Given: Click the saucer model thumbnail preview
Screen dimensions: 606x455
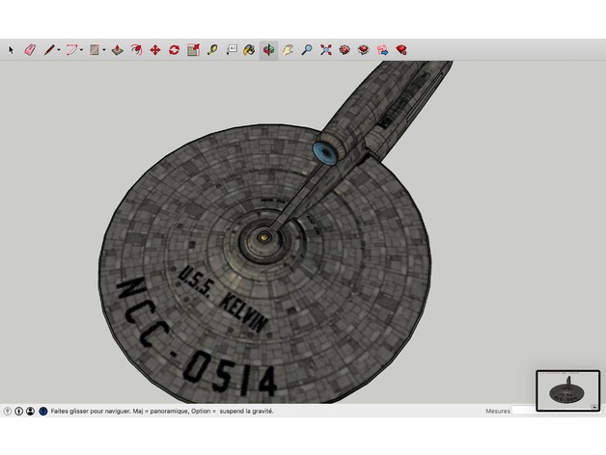Looking at the screenshot, I should tap(567, 389).
